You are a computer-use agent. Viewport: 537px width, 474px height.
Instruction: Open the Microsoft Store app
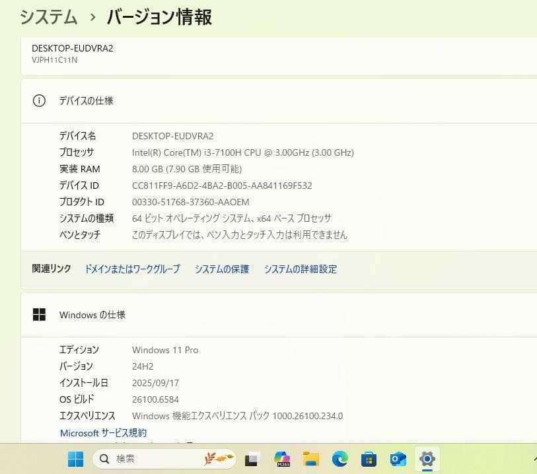[369, 458]
